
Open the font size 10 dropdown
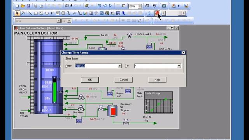point(69,21)
